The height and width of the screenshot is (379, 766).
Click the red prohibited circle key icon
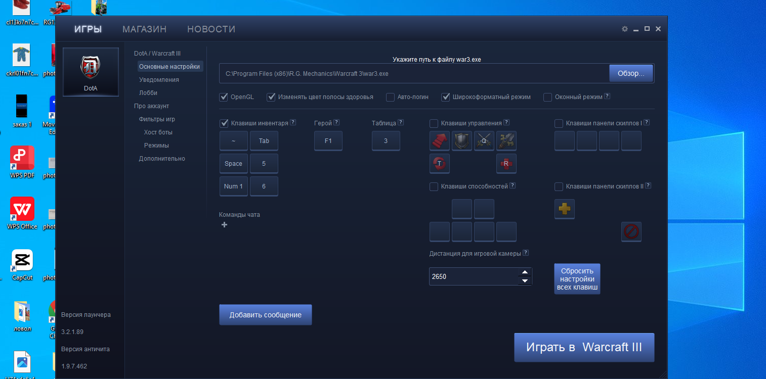tap(631, 232)
